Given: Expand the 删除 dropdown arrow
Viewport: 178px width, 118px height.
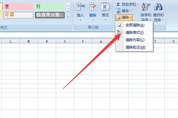Looking at the screenshot, I should pyautogui.click(x=93, y=20).
